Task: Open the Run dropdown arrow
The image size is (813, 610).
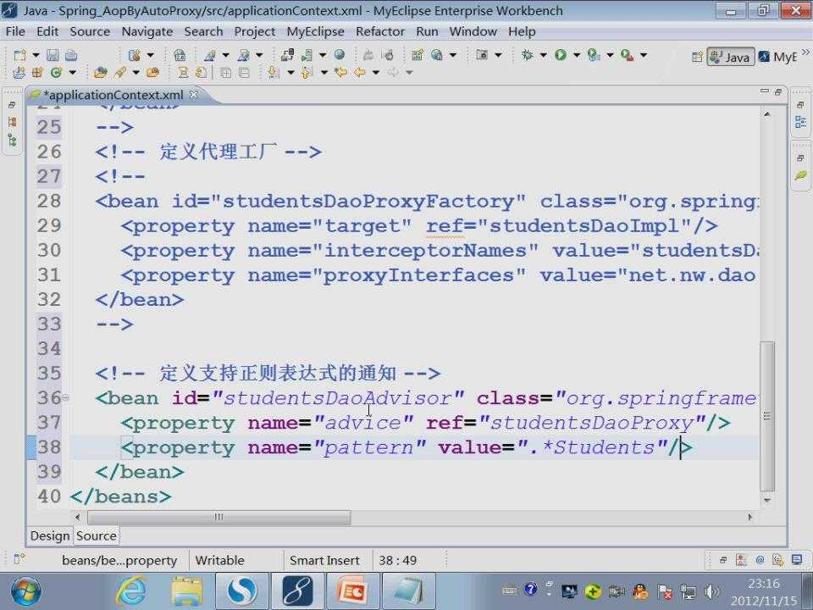Action: pos(577,55)
